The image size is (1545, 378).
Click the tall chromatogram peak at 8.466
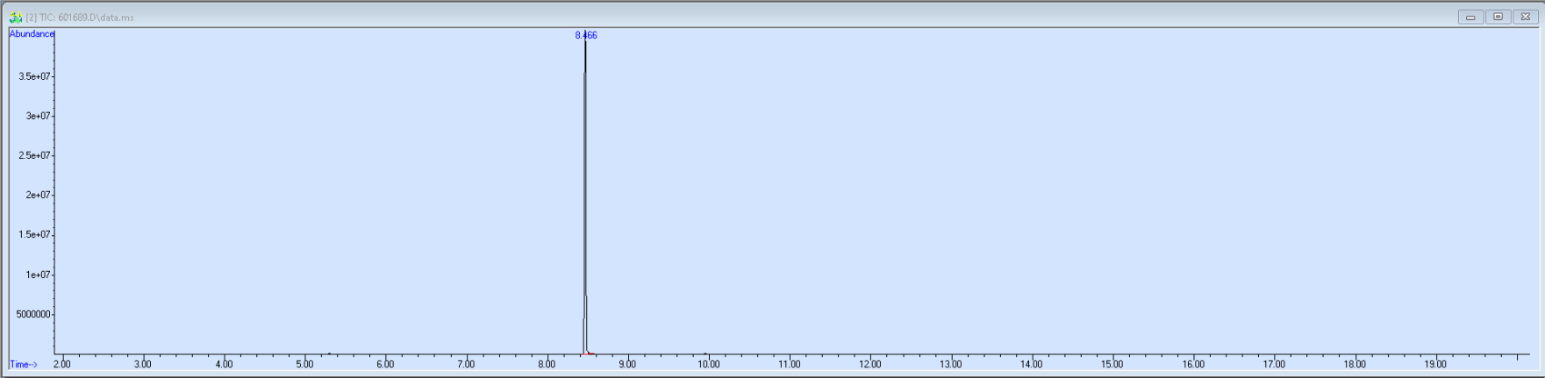585,193
